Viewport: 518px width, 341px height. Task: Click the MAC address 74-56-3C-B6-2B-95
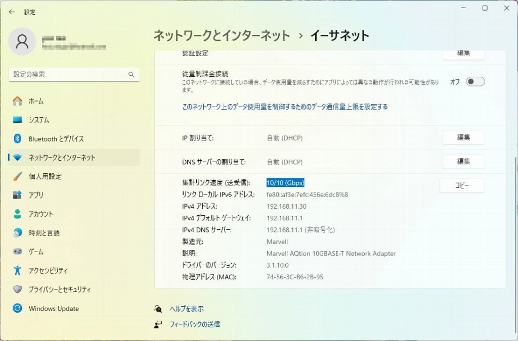pyautogui.click(x=295, y=277)
